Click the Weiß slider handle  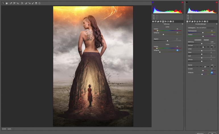[202, 58]
